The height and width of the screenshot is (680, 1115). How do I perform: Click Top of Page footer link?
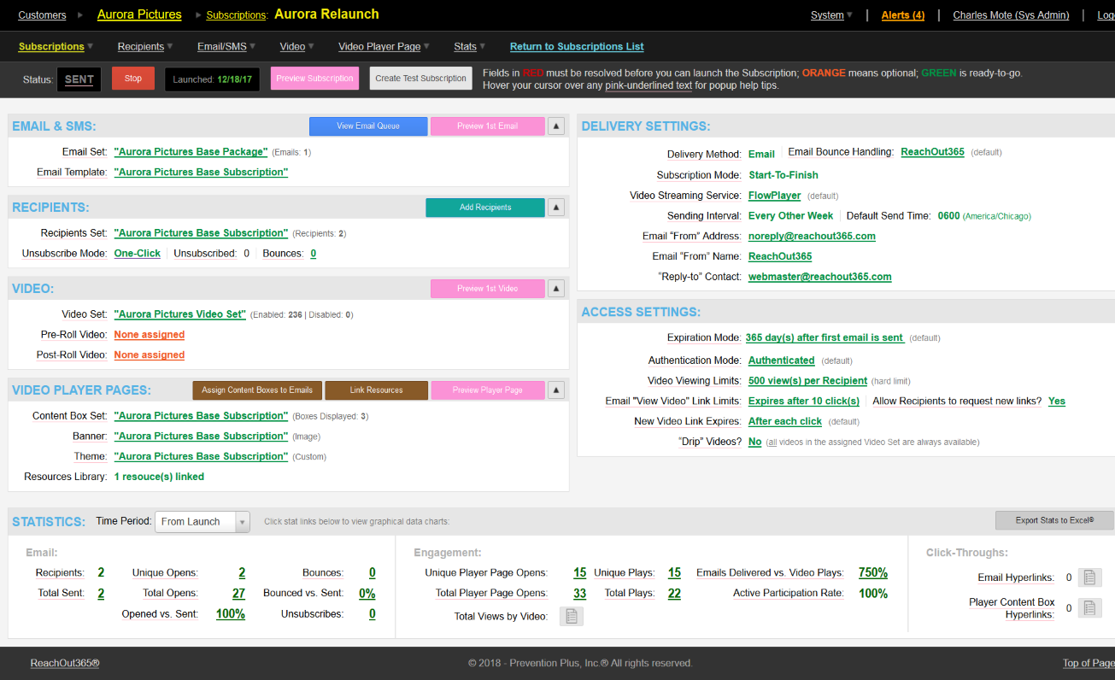coord(1089,664)
